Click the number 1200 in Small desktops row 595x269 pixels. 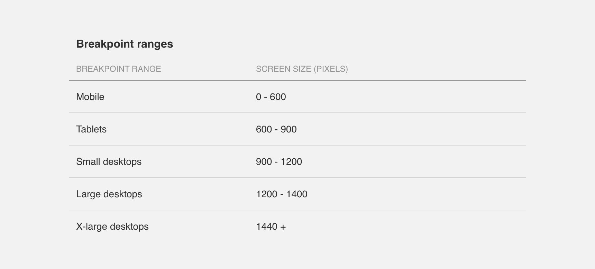click(291, 161)
